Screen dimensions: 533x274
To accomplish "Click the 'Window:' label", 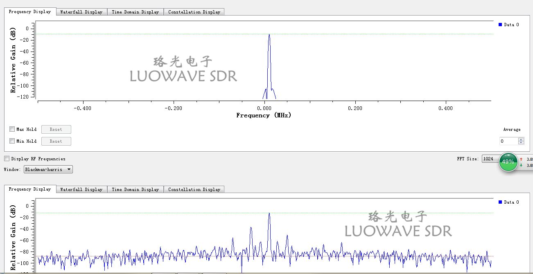I will (13, 169).
